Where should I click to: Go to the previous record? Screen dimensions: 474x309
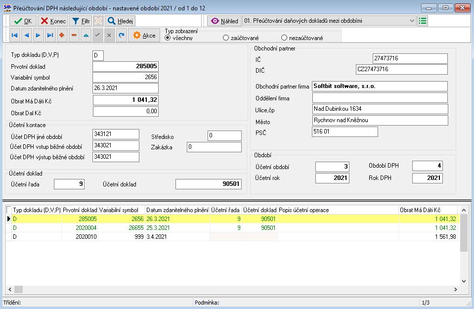[26, 36]
